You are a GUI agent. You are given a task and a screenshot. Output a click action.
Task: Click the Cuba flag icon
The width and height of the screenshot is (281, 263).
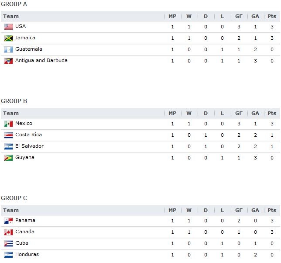[x=8, y=243]
